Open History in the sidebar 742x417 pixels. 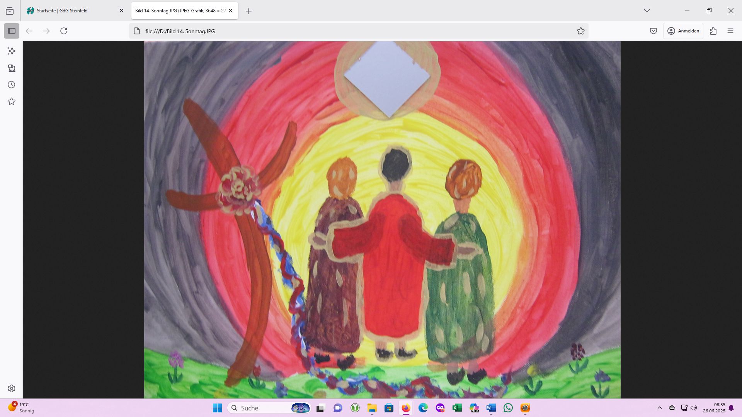click(12, 85)
